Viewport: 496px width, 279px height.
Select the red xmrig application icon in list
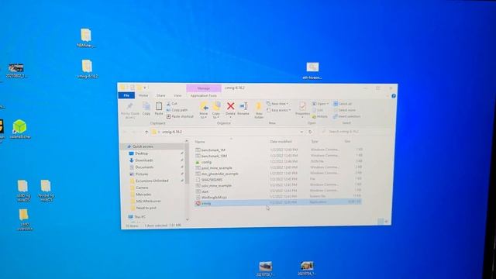(x=198, y=203)
